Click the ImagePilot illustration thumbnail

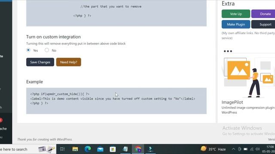click(249, 77)
